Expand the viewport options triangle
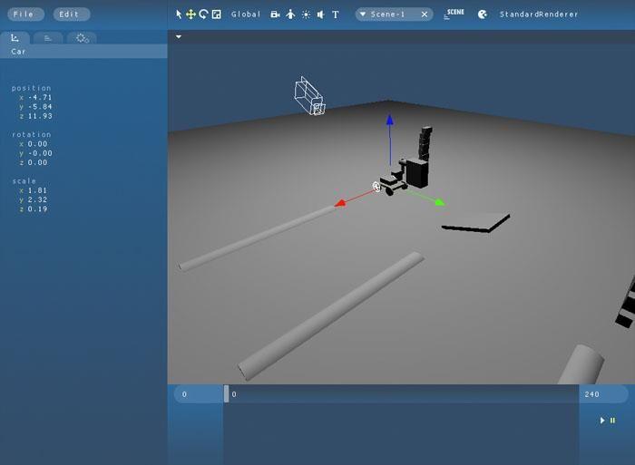Screen dimensions: 635x465 179,37
